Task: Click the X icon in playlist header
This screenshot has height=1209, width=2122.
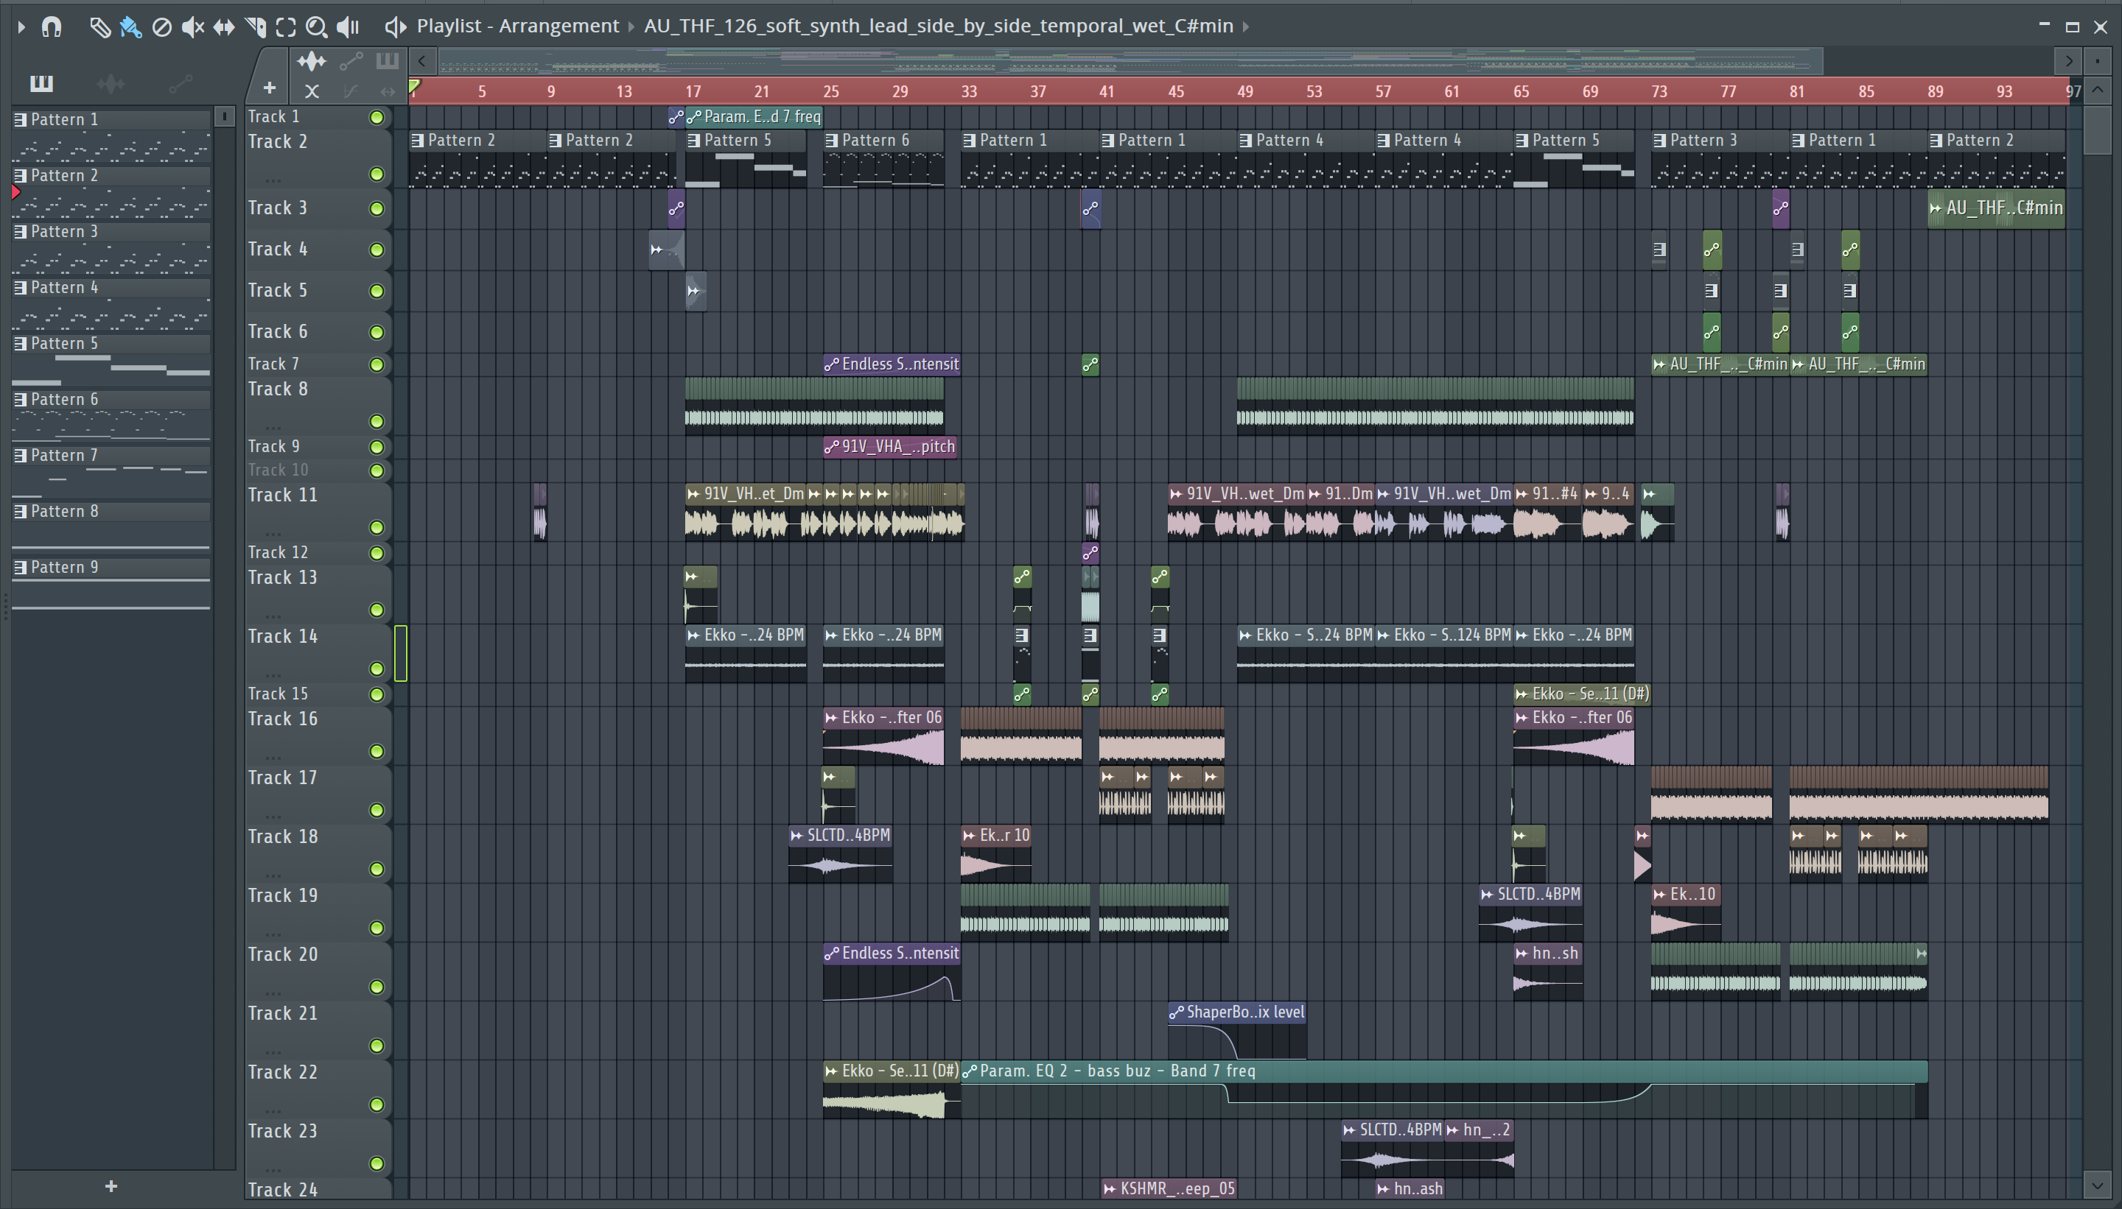Action: pyautogui.click(x=312, y=91)
